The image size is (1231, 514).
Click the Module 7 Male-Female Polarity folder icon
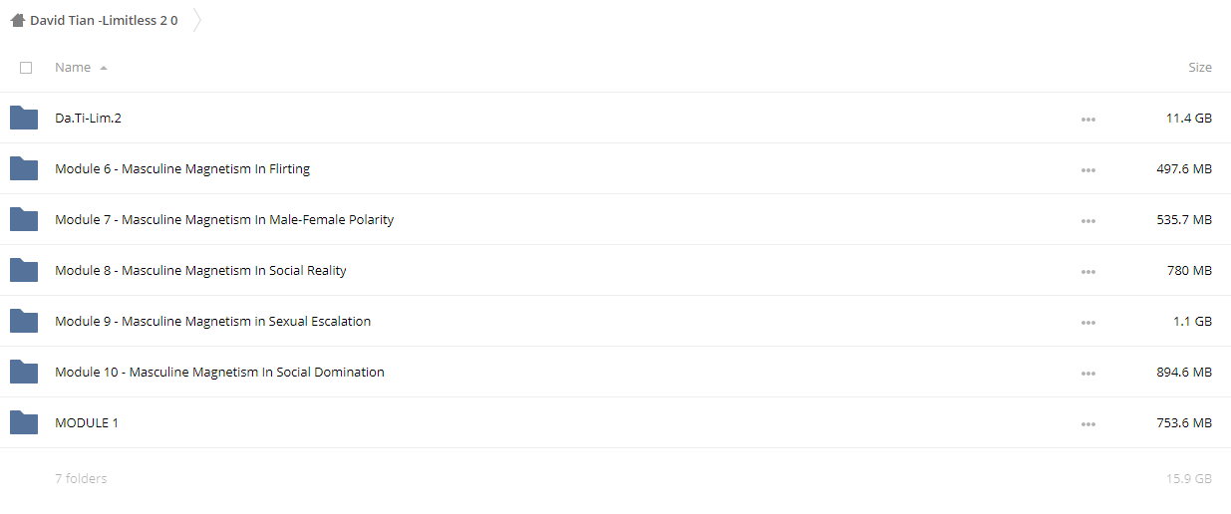point(24,219)
